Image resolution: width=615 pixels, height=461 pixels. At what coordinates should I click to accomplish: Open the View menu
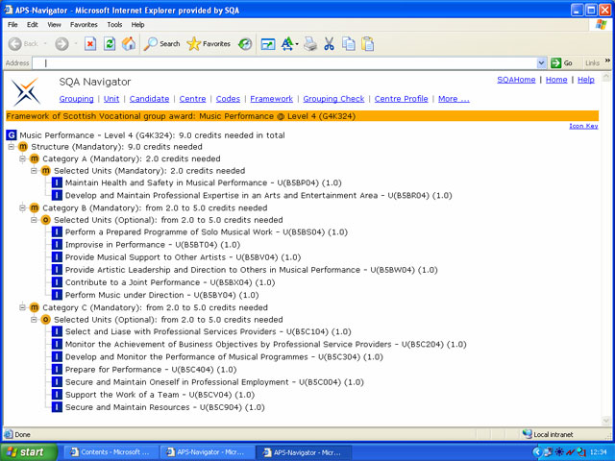coord(54,25)
